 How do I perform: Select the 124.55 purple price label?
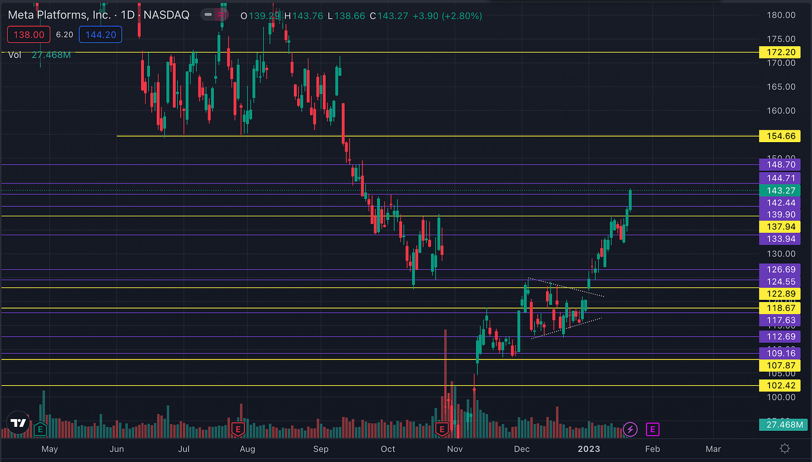[780, 281]
